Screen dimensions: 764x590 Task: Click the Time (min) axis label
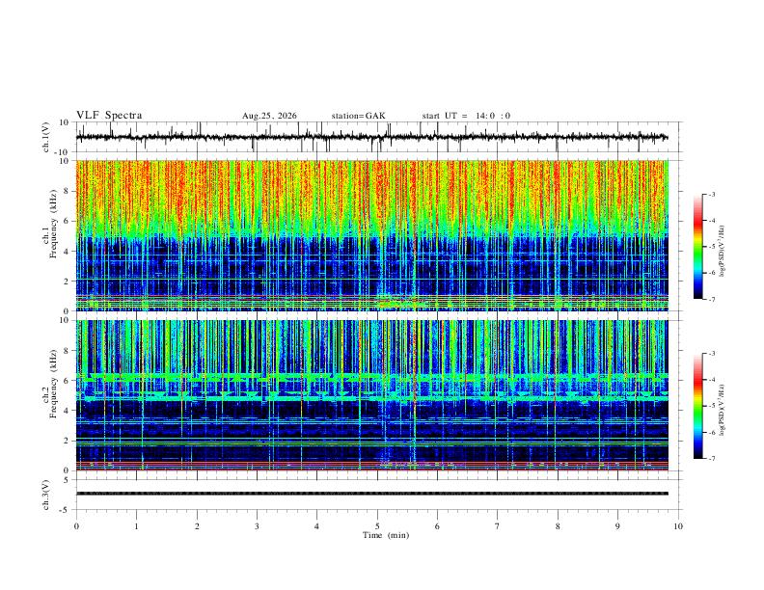(386, 535)
